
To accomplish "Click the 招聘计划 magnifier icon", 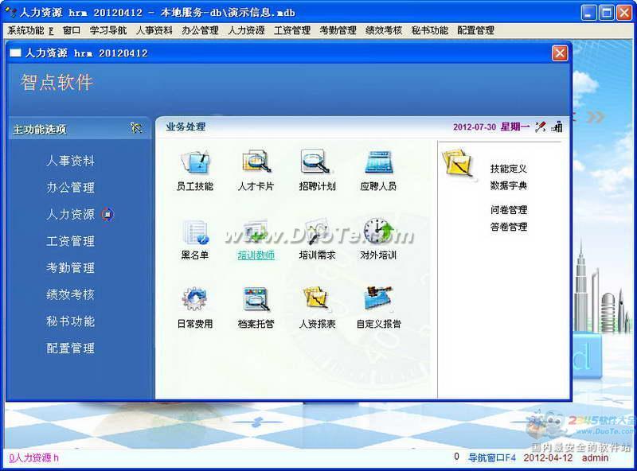I will coord(316,162).
